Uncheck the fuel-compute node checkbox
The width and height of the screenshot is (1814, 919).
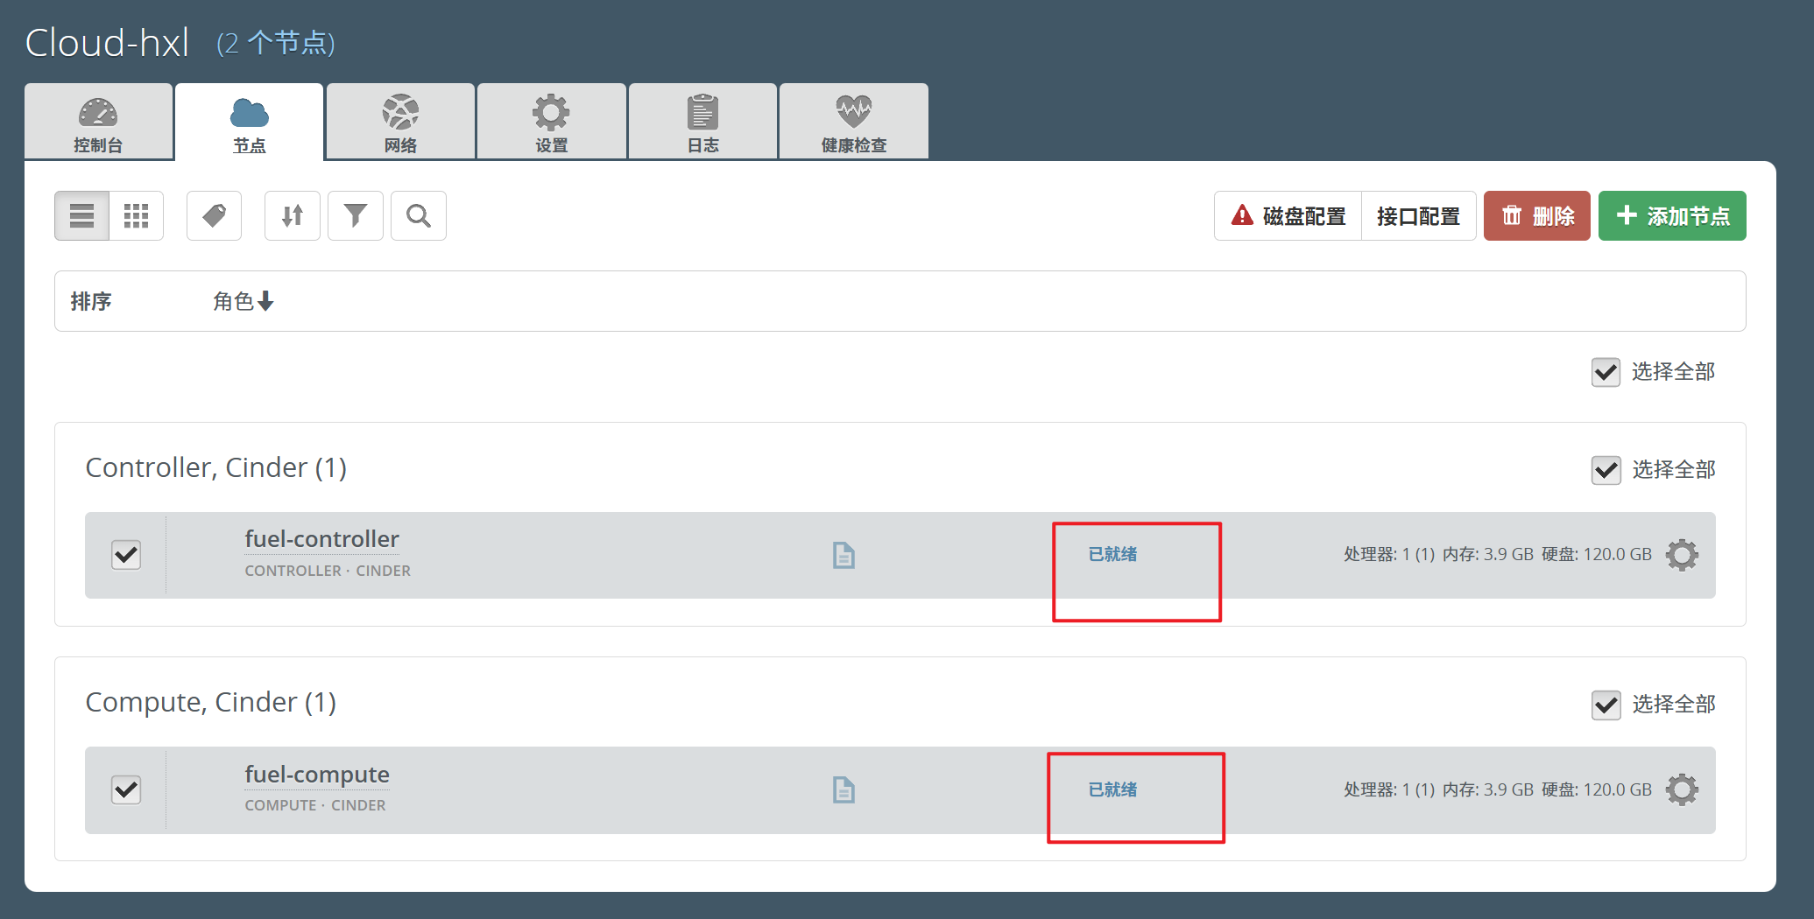tap(127, 790)
